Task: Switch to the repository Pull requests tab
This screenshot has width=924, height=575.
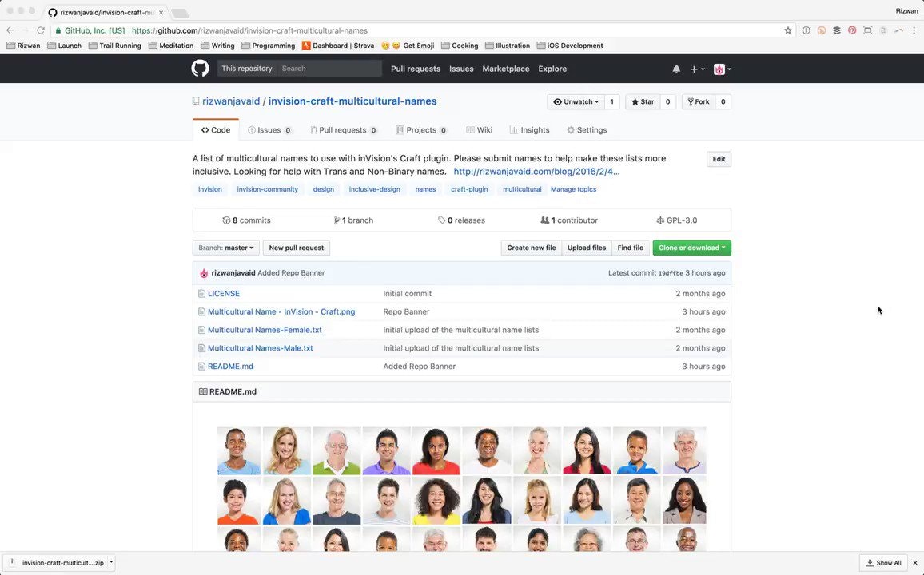Action: (344, 130)
